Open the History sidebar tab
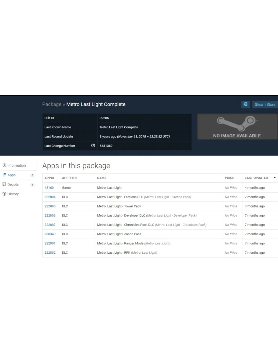Viewport: 278px width, 353px height. coord(13,194)
